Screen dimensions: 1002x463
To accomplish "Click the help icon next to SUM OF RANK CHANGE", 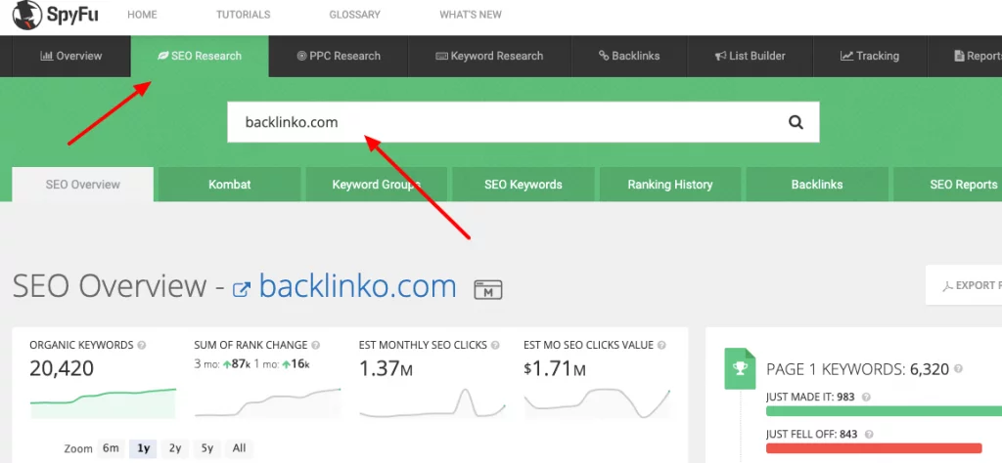I will (316, 345).
